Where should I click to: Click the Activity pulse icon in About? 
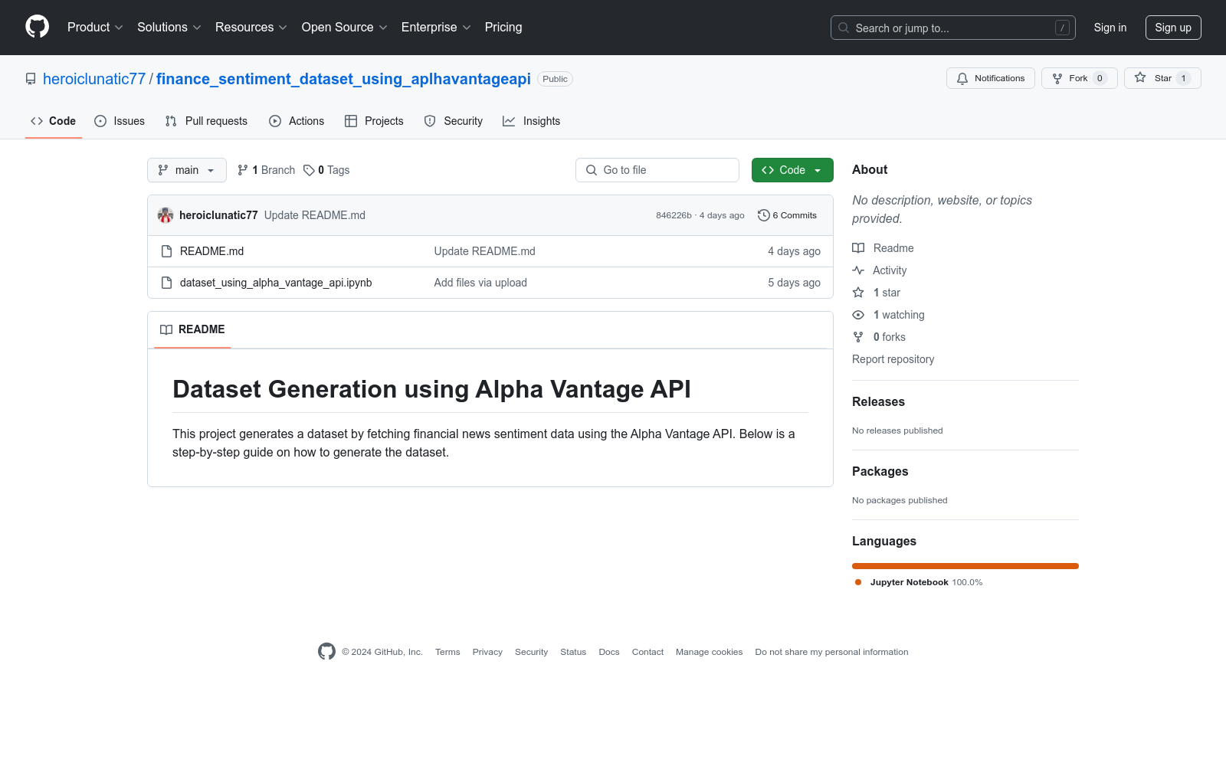858,270
